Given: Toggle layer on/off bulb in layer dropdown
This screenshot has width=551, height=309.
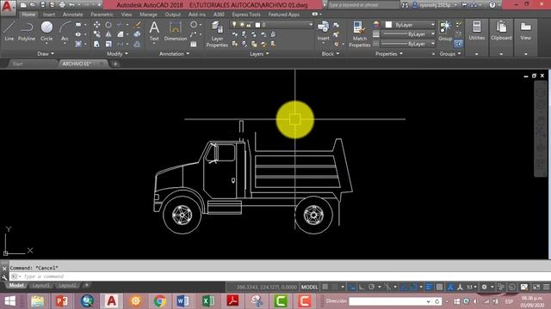Looking at the screenshot, I should [x=234, y=25].
